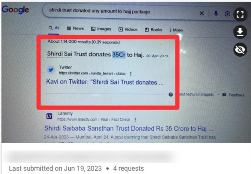Clear search query with X icon
This screenshot has width=251, height=174.
pyautogui.click(x=202, y=13)
